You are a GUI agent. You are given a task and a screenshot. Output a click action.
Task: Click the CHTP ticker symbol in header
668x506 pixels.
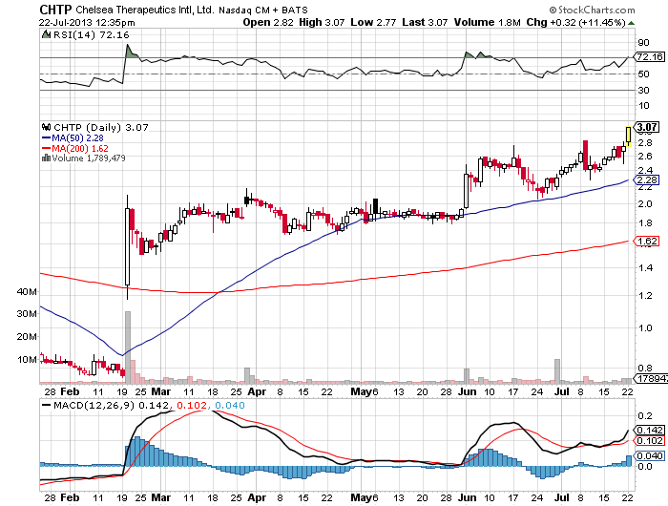click(x=55, y=9)
